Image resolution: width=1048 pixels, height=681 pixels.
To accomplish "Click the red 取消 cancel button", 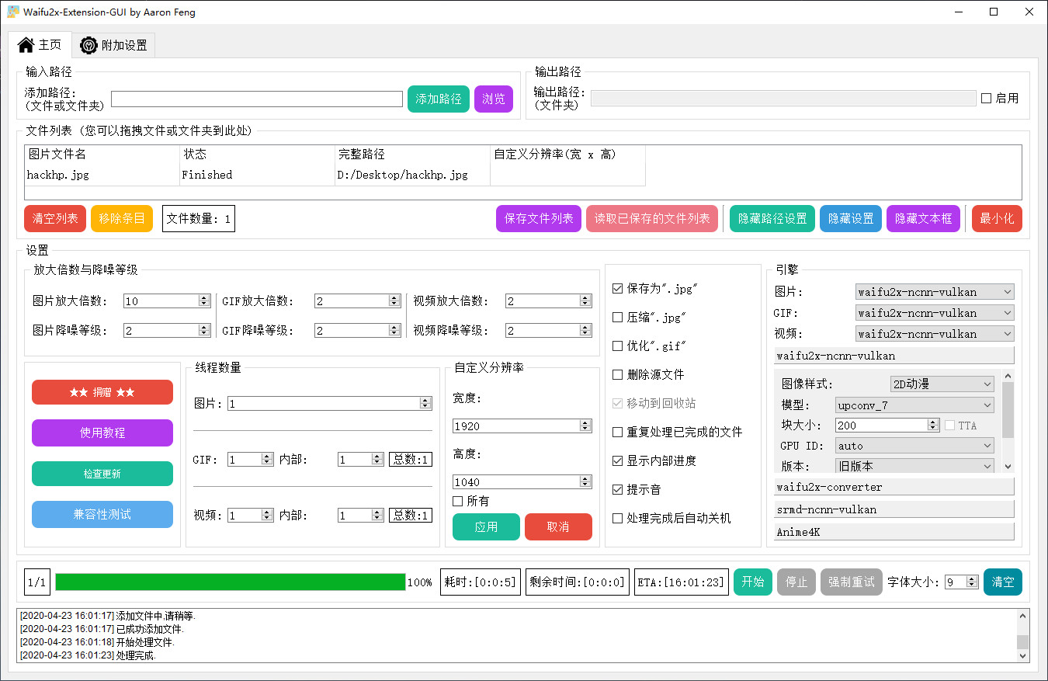I will pos(558,526).
